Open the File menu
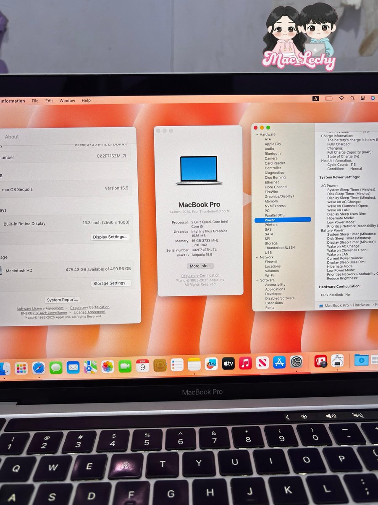This screenshot has width=378, height=505. (x=35, y=101)
